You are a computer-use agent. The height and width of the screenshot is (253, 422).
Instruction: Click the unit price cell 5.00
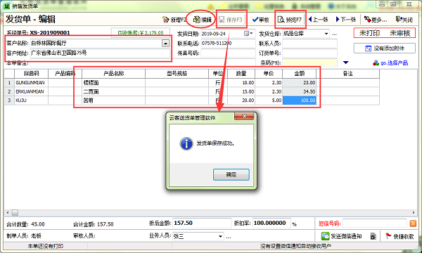coord(269,100)
